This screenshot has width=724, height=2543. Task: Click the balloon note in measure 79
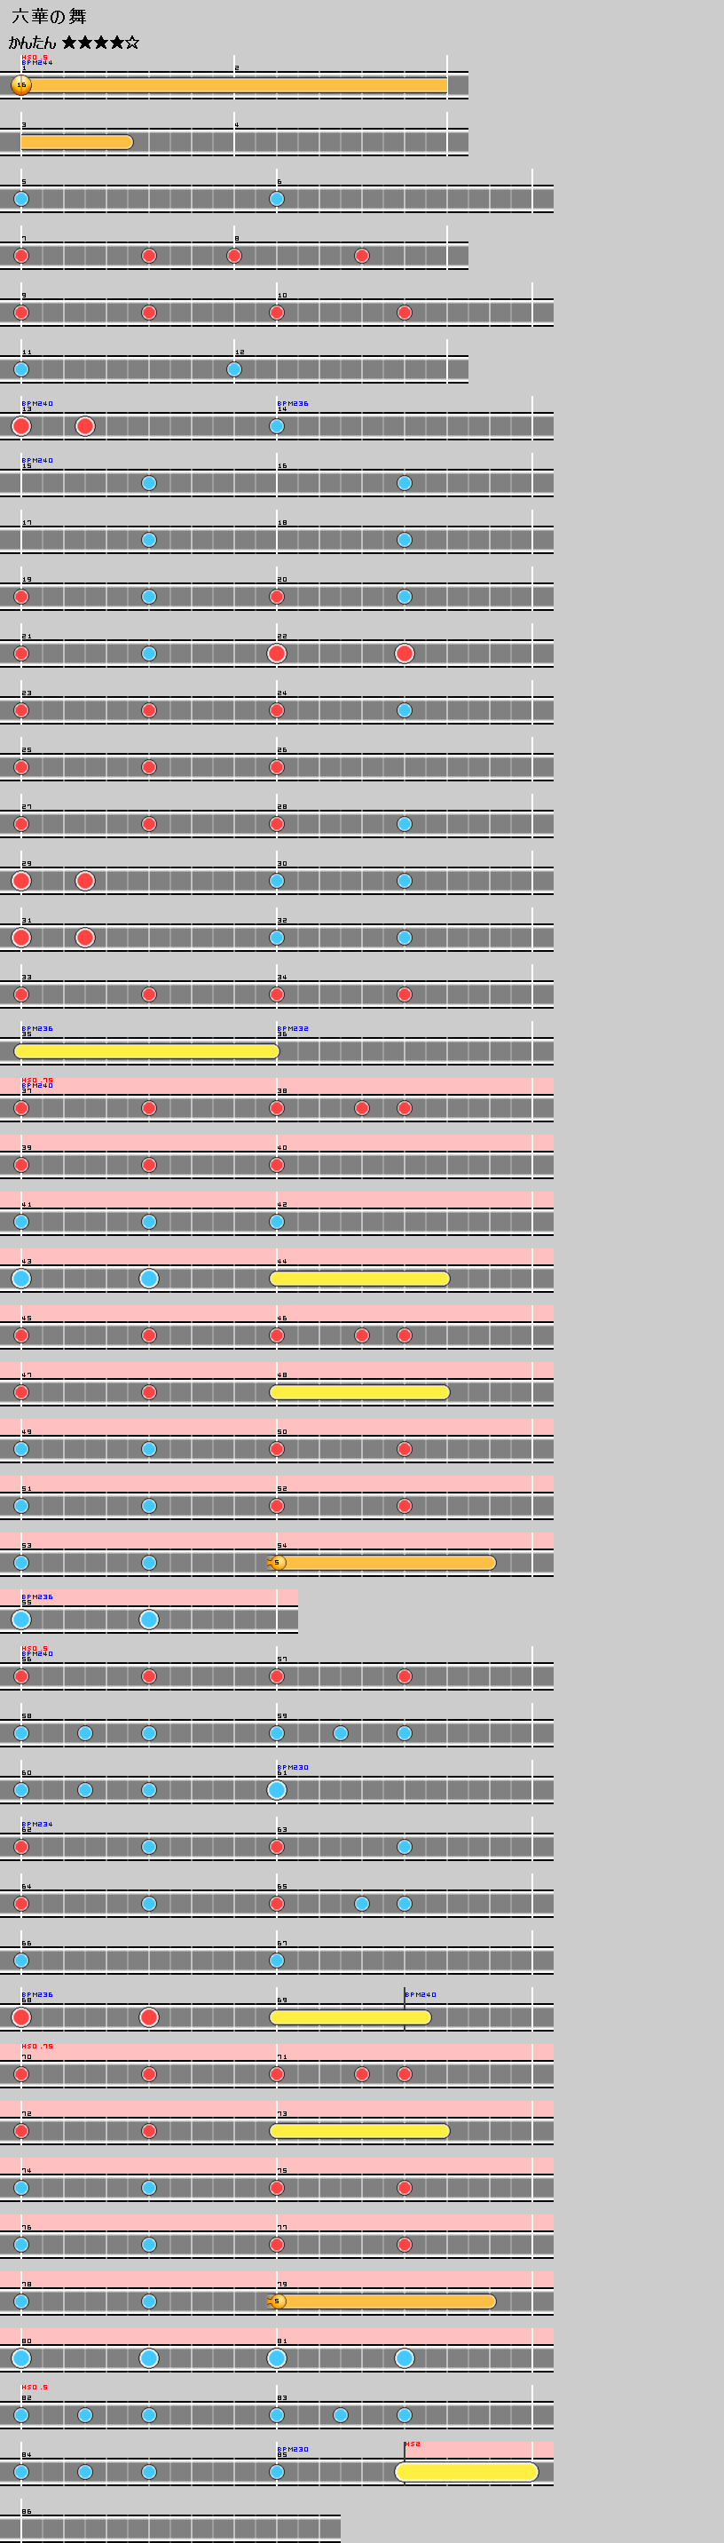click(277, 2301)
